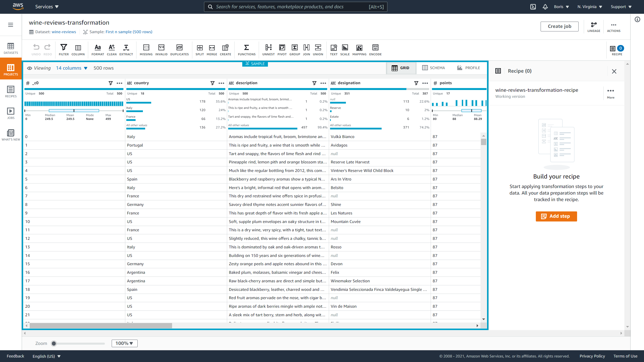Open the Missing values tool
This screenshot has height=362, width=644.
coord(146,50)
